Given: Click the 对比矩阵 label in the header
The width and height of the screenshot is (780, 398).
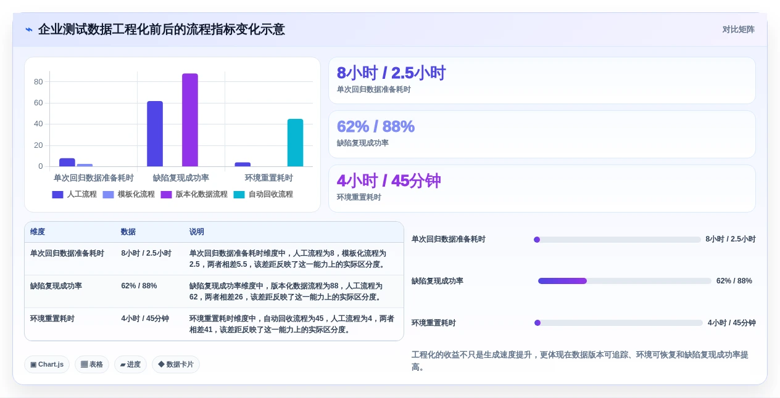Looking at the screenshot, I should 739,30.
